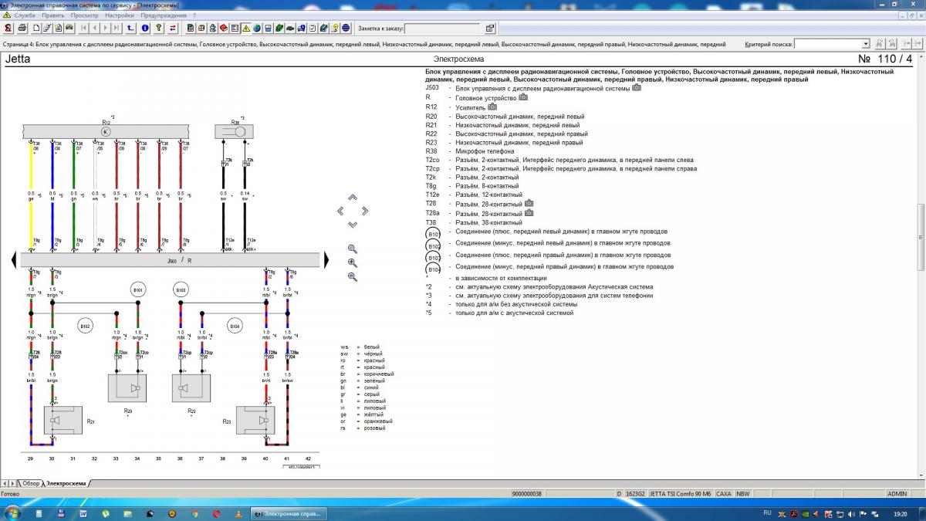The height and width of the screenshot is (521, 926).
Task: Click the Word icon in the taskbar
Action: pos(83,513)
